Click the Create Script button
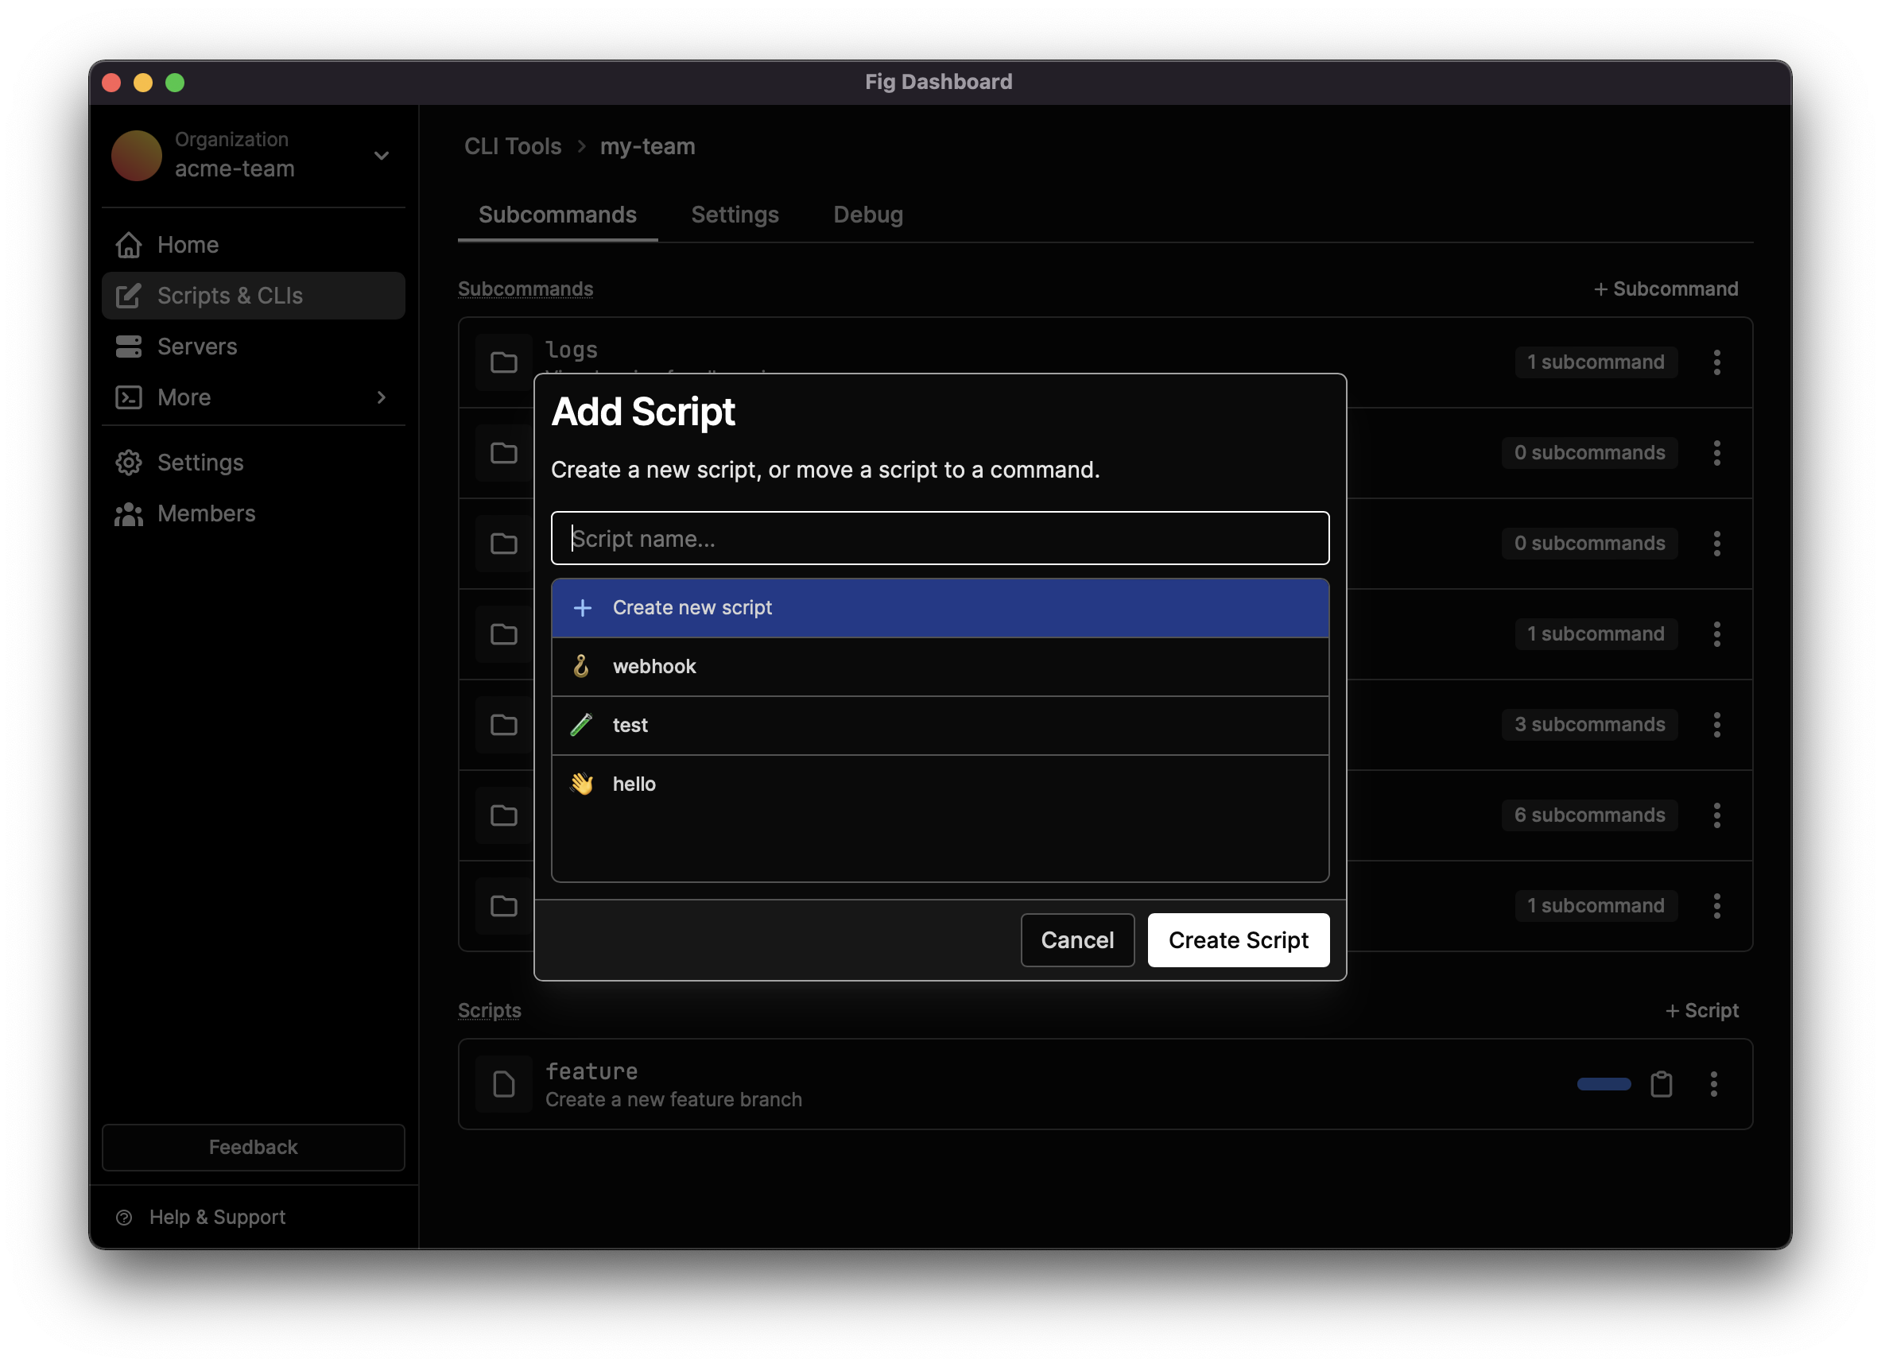Viewport: 1881px width, 1367px height. (x=1239, y=940)
